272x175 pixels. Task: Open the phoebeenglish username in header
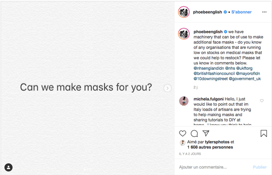coord(208,12)
